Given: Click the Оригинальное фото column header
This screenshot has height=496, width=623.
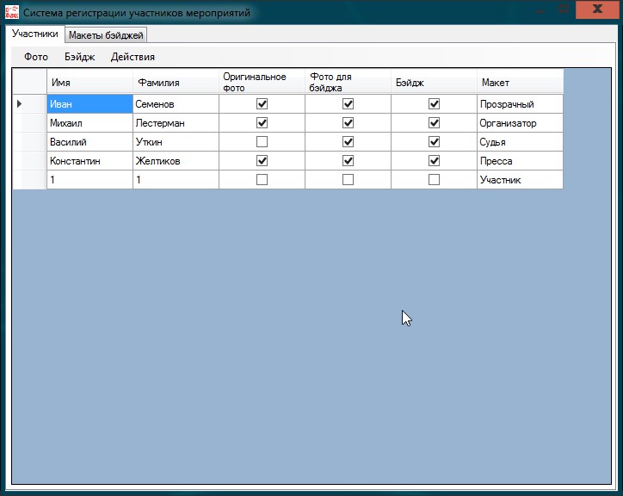Looking at the screenshot, I should click(262, 82).
